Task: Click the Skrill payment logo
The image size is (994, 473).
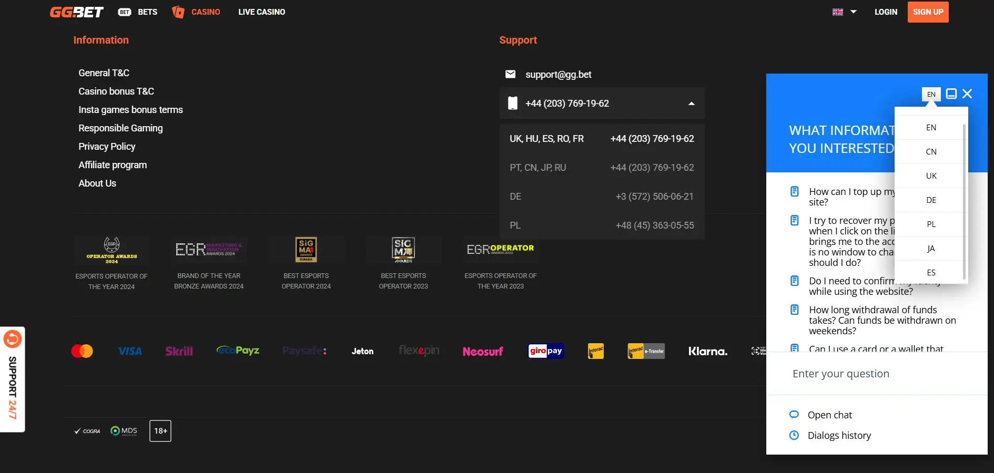Action: click(x=179, y=351)
